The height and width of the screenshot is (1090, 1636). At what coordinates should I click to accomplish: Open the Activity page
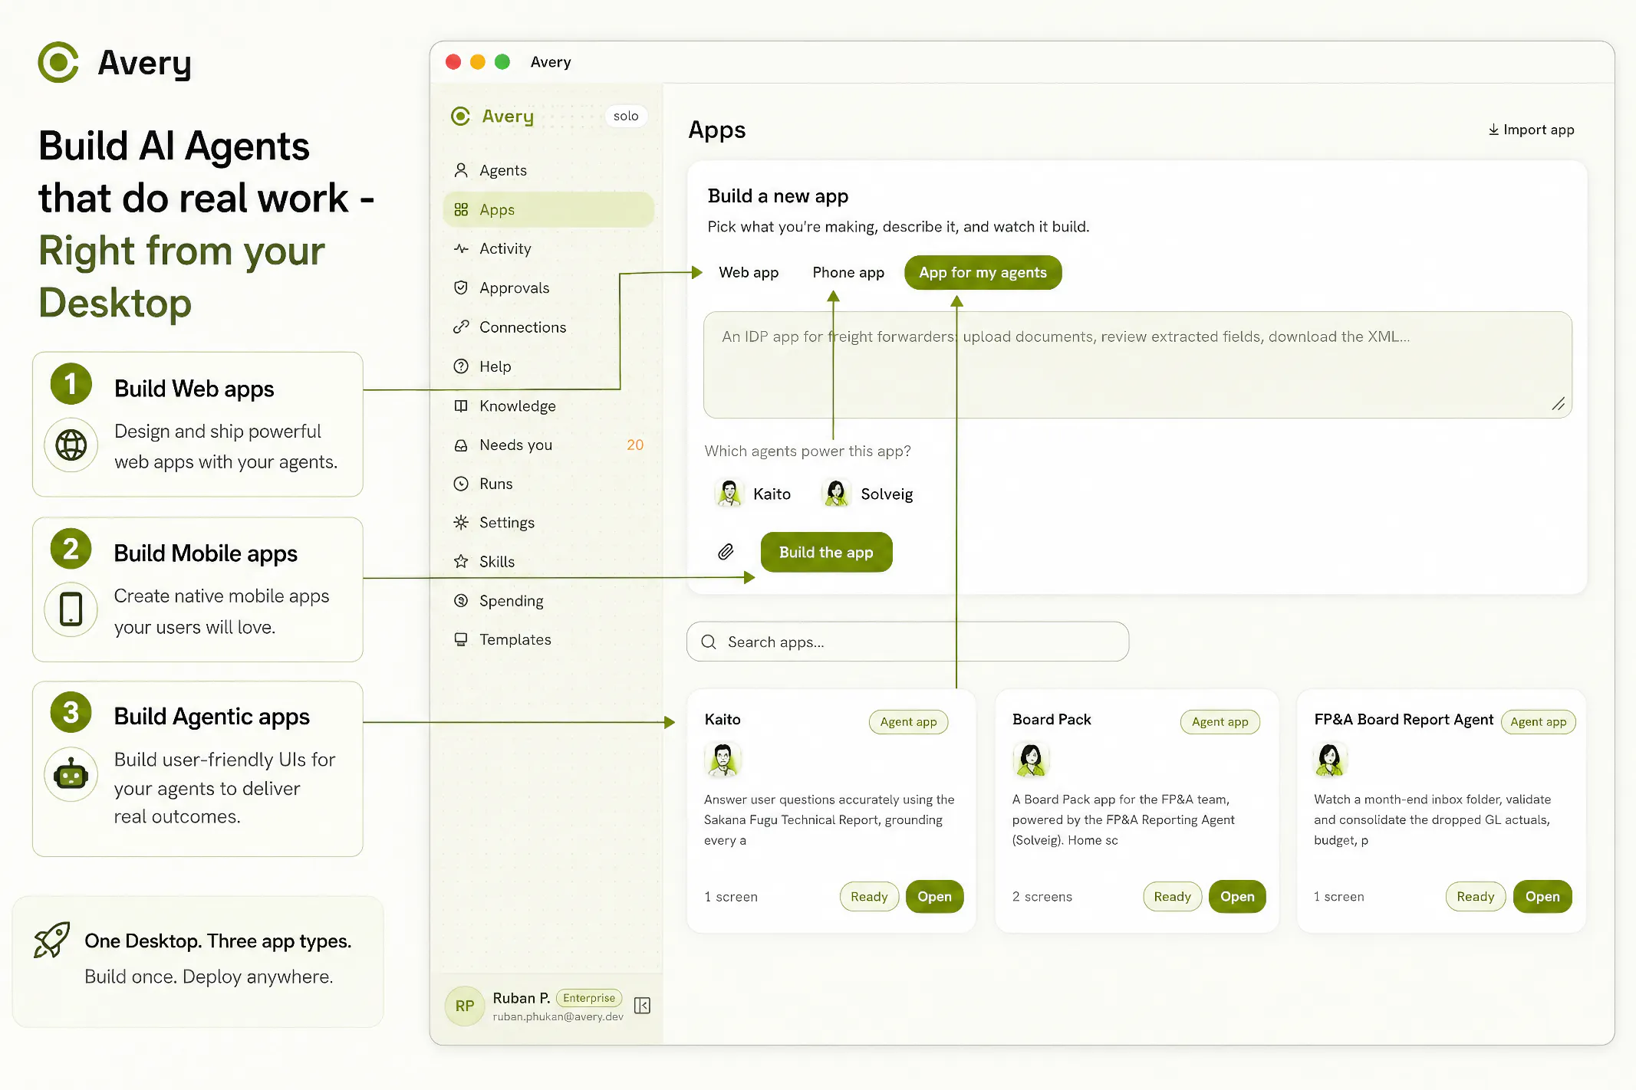pos(548,248)
